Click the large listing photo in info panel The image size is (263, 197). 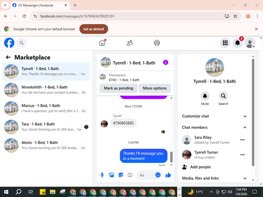point(215,67)
